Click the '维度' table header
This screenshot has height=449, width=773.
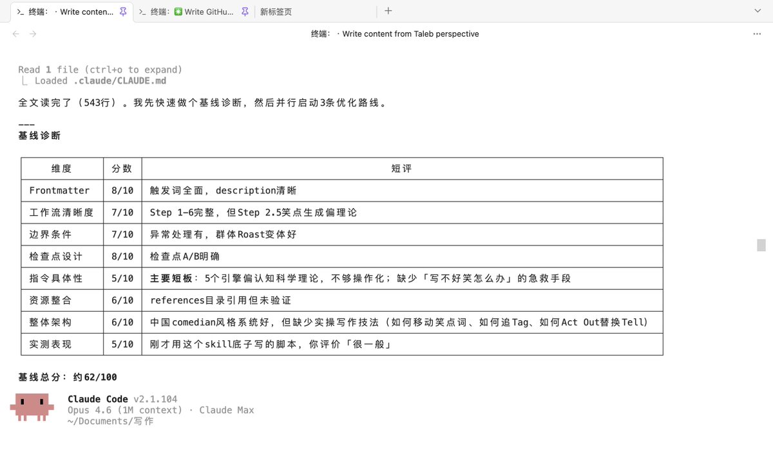[x=62, y=168]
